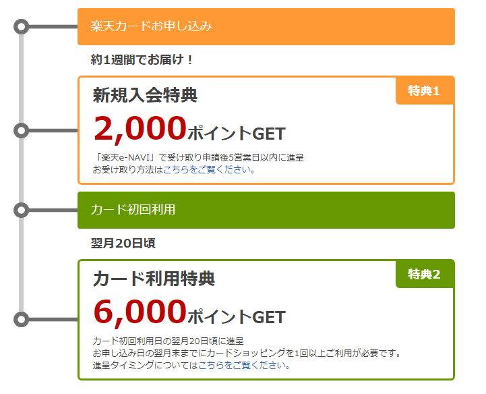Click the green カード初回利用 banner

click(266, 210)
